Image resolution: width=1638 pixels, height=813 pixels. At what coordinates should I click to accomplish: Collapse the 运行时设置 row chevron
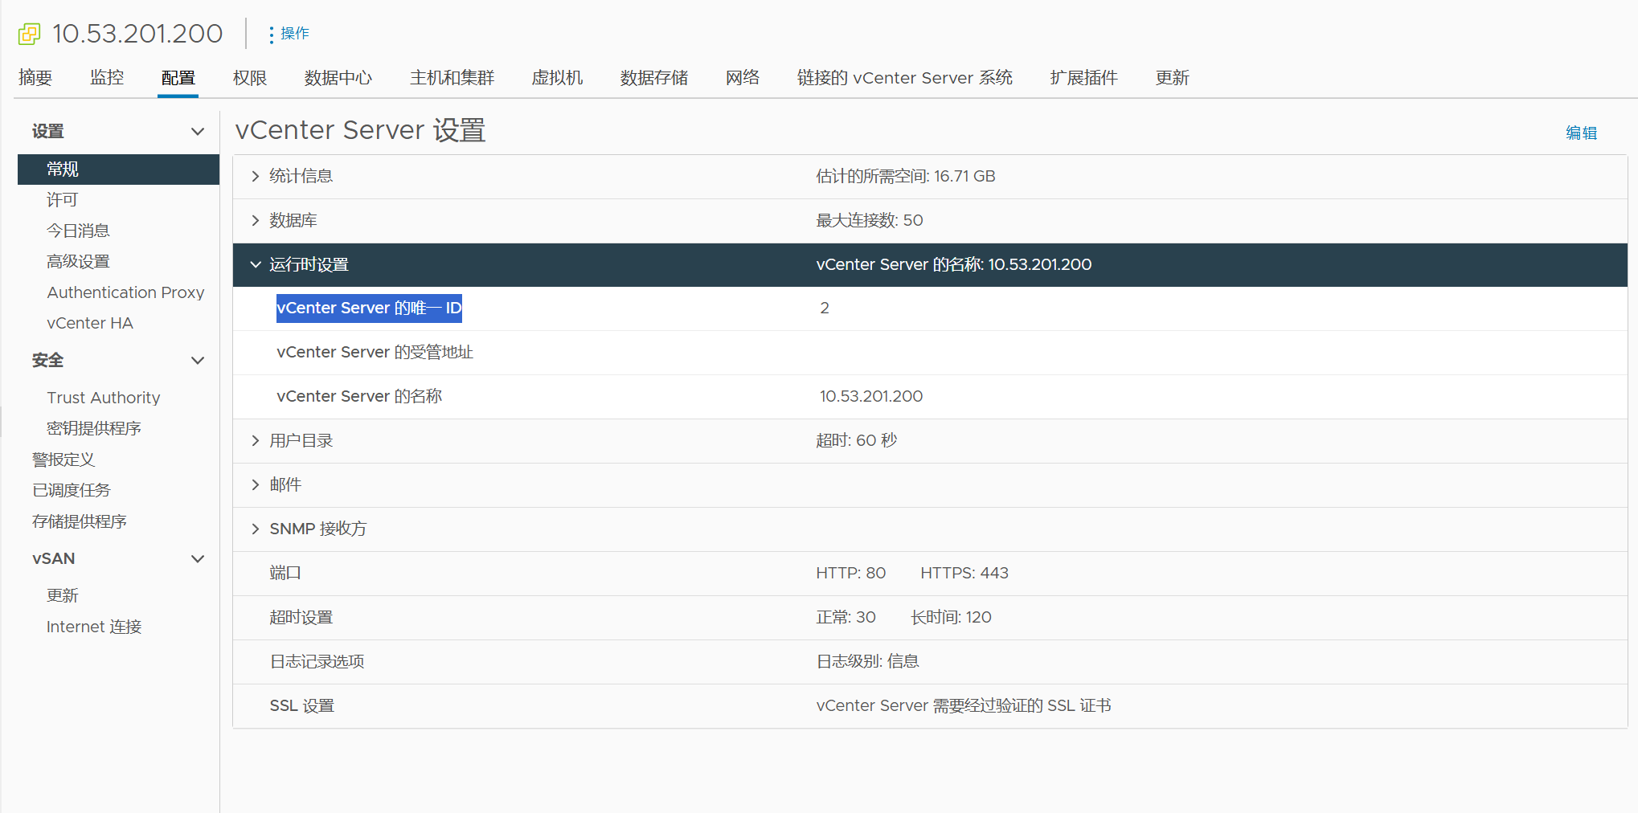tap(256, 264)
